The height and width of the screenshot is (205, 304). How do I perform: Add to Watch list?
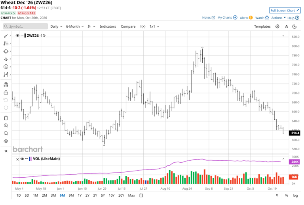click(262, 18)
